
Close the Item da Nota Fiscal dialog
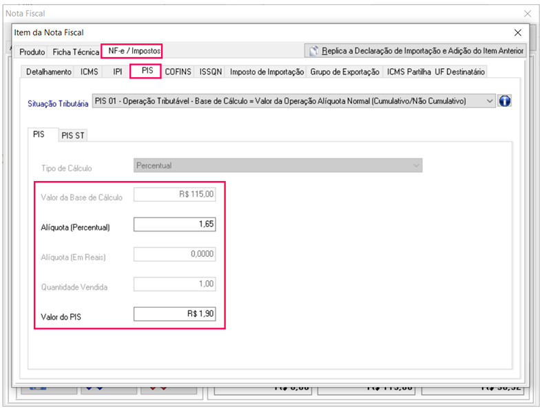[x=518, y=32]
